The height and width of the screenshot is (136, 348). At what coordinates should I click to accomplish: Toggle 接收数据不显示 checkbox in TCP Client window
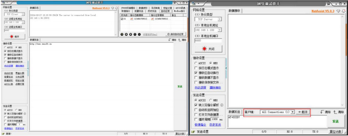click(x=5, y=58)
